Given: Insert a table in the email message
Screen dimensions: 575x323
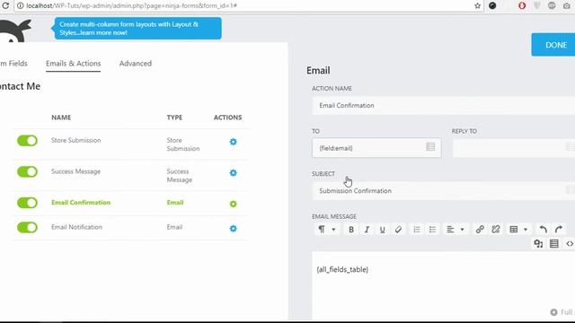Looking at the screenshot, I should (x=514, y=230).
